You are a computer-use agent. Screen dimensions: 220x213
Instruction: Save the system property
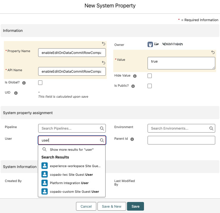coord(135,206)
